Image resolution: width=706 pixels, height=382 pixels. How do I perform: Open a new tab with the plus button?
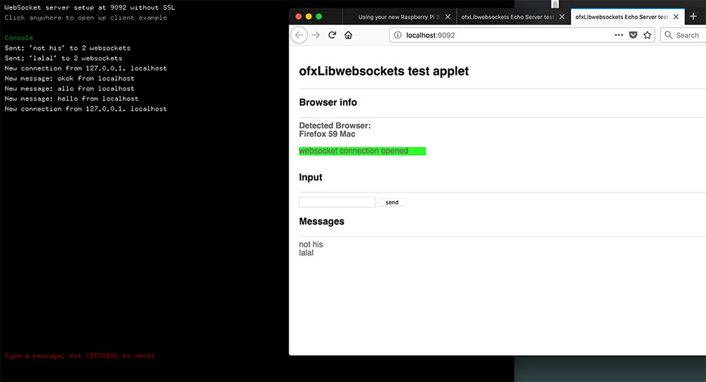[693, 17]
